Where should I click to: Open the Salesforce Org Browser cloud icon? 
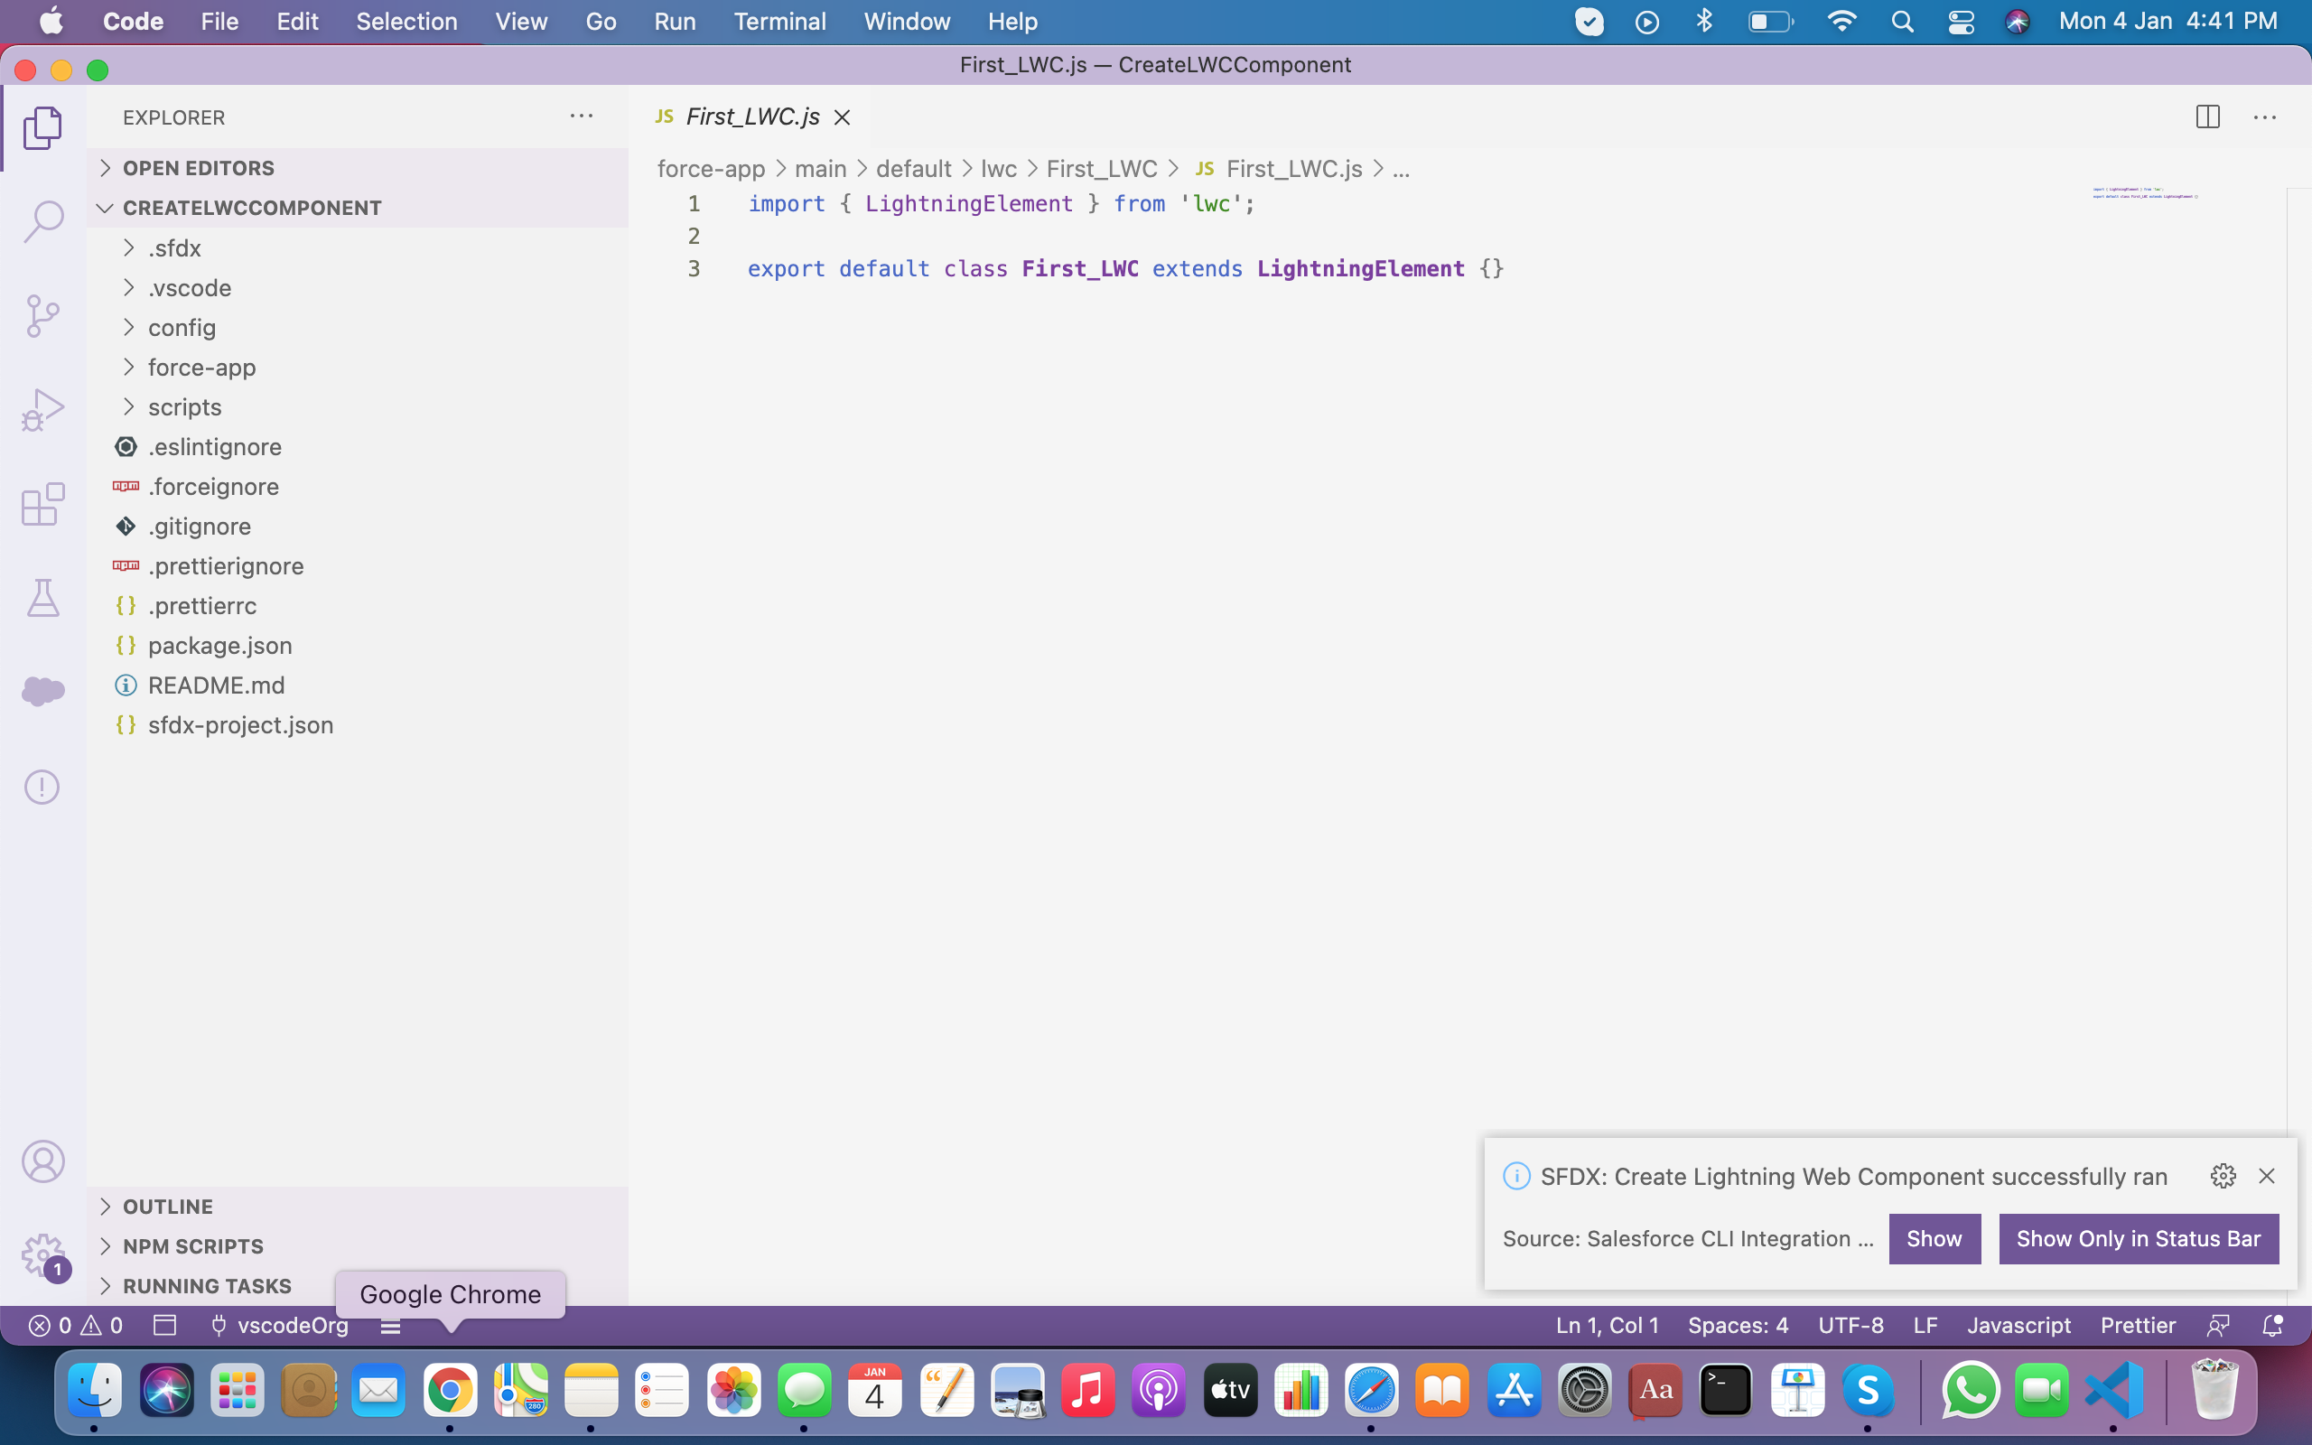click(43, 690)
